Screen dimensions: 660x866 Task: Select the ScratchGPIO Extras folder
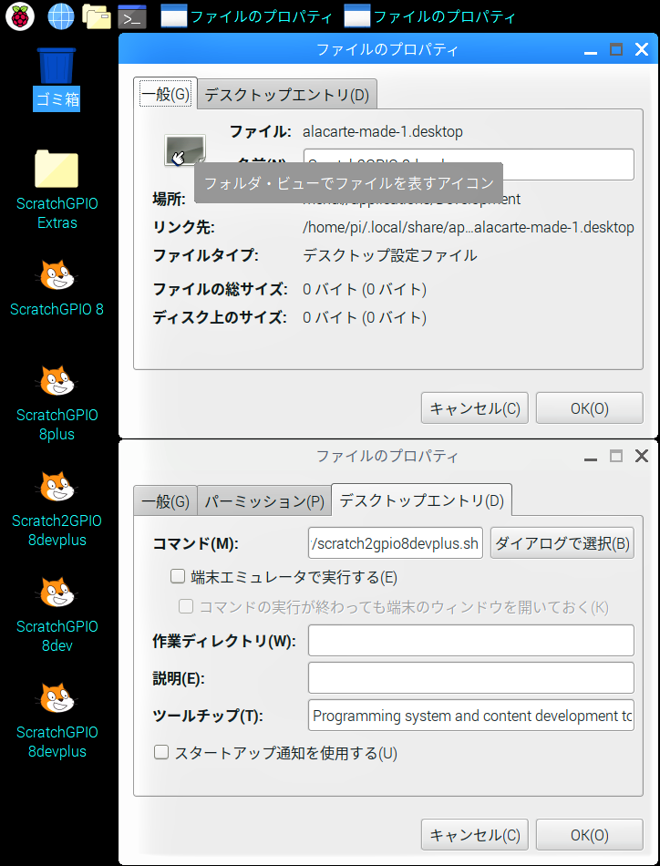[57, 191]
